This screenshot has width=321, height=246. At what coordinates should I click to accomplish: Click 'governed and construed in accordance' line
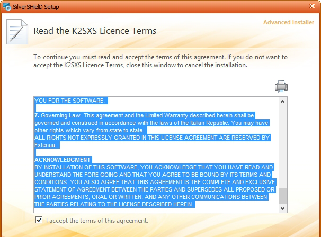click(151, 123)
